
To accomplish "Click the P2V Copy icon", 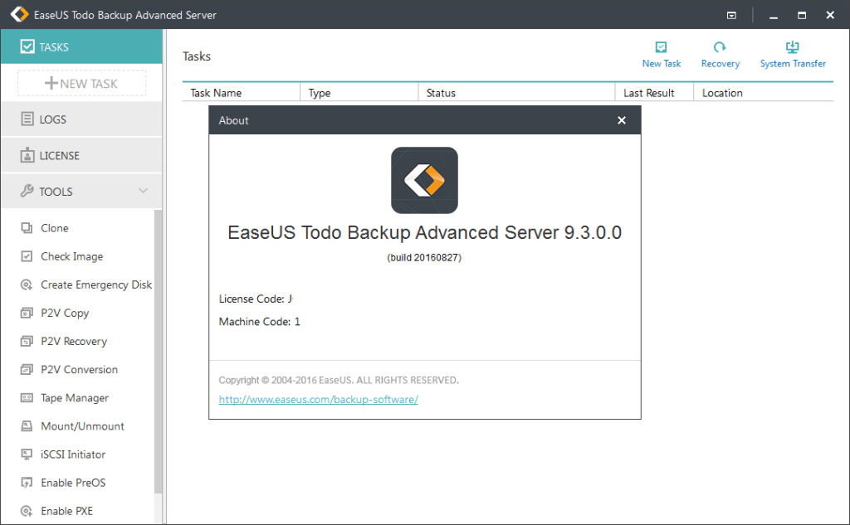I will [27, 313].
